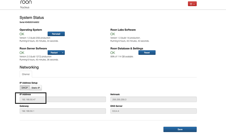Click the IP Address Setup label
Image resolution: width=226 pixels, height=135 pixels.
(28, 83)
